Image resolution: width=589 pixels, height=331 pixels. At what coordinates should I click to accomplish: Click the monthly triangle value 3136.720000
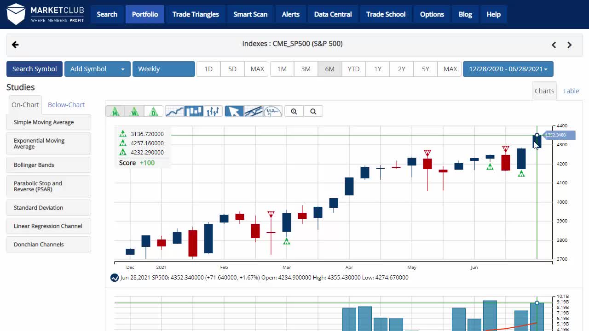click(x=147, y=134)
